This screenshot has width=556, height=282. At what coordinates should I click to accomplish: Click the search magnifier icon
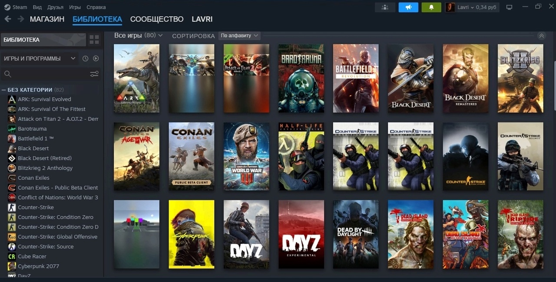click(7, 74)
